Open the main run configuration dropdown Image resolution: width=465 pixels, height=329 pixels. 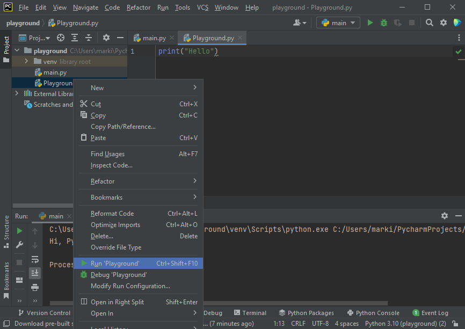pos(338,23)
